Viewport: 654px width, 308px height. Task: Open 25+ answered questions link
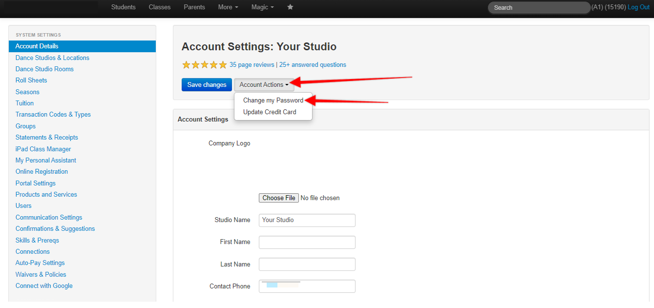313,65
